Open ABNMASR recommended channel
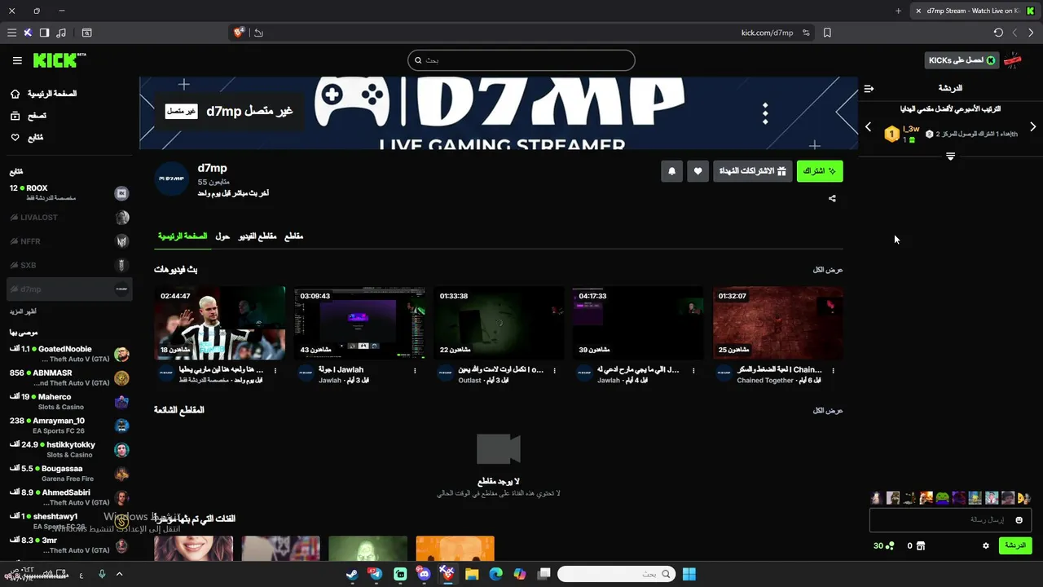Viewport: 1043px width, 587px height. (x=68, y=377)
